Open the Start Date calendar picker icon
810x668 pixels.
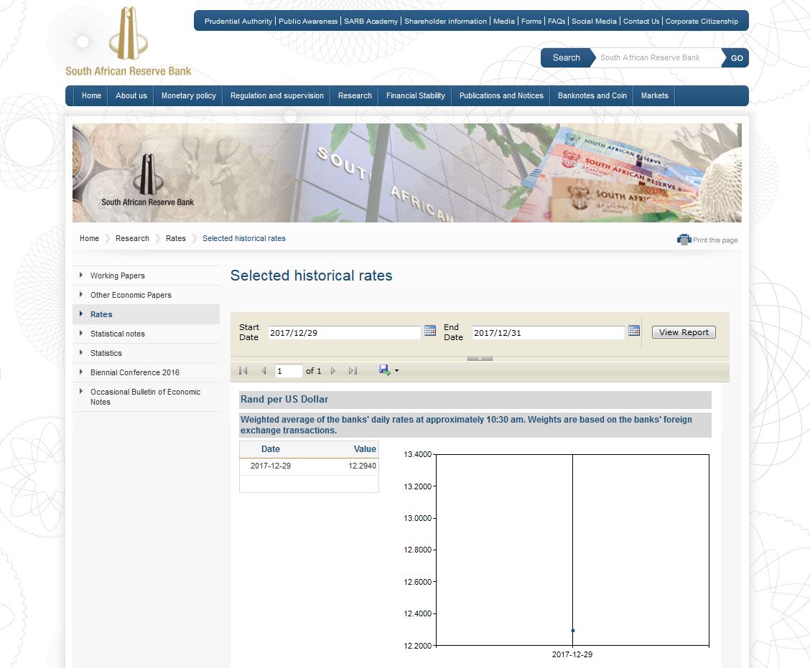(x=430, y=330)
